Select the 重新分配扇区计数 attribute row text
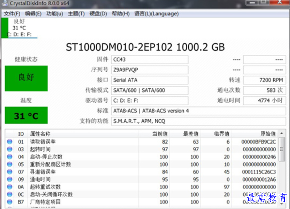This screenshot has height=209, width=290. tap(51, 164)
